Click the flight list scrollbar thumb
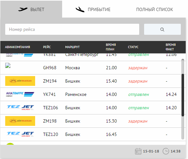This screenshot has height=159, width=188. tap(183, 95)
